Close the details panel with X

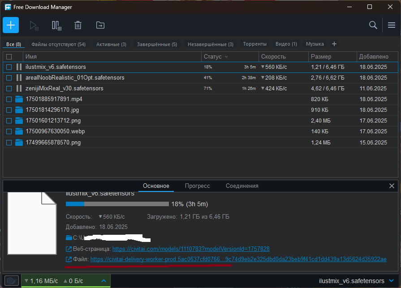coord(392,186)
